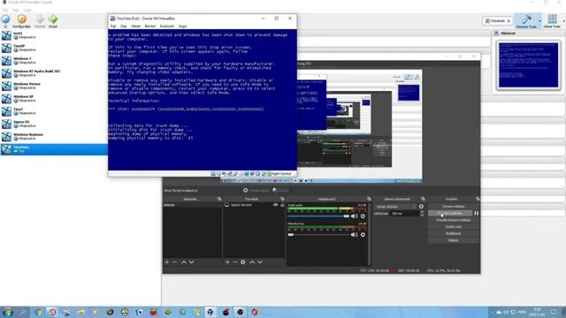This screenshot has width=566, height=318.
Task: Adjust the desktop audio volume slider
Action: coord(318,216)
